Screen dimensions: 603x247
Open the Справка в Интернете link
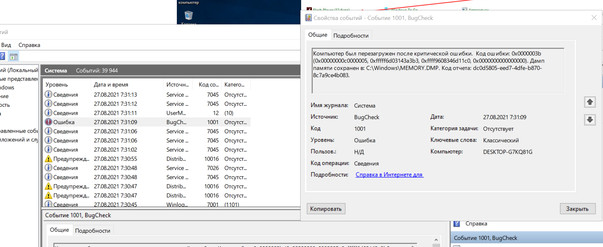[389, 175]
